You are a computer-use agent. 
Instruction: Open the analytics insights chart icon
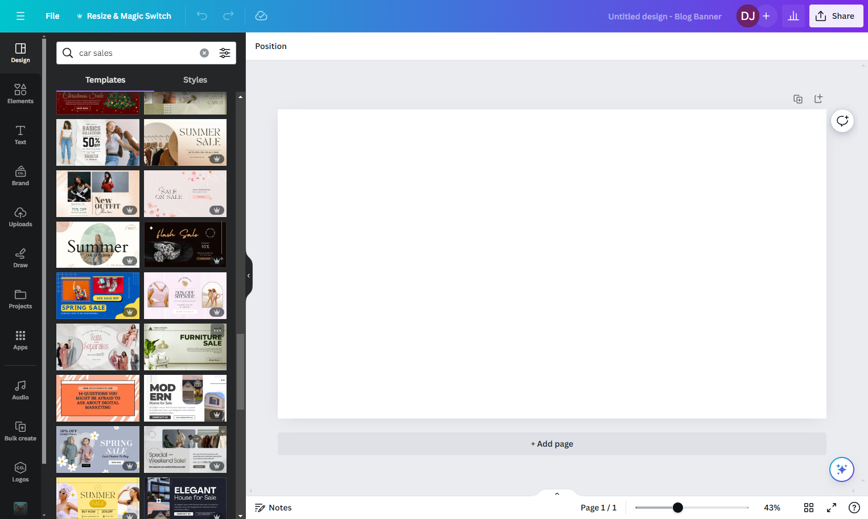(x=793, y=16)
